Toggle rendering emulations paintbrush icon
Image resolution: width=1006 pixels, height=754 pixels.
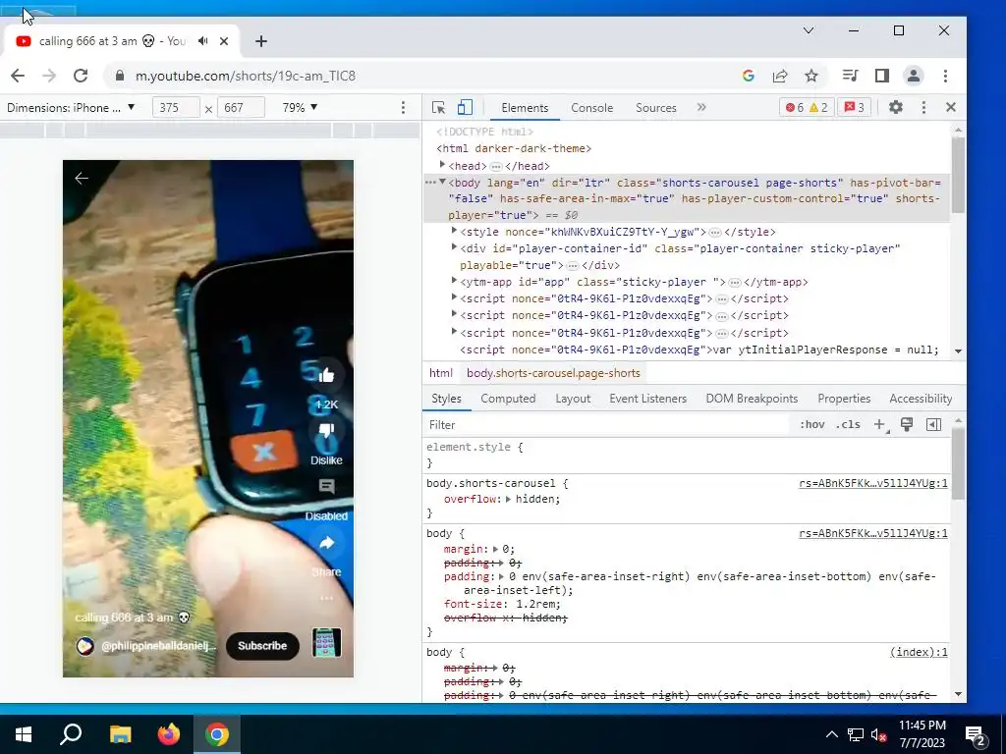click(x=907, y=424)
